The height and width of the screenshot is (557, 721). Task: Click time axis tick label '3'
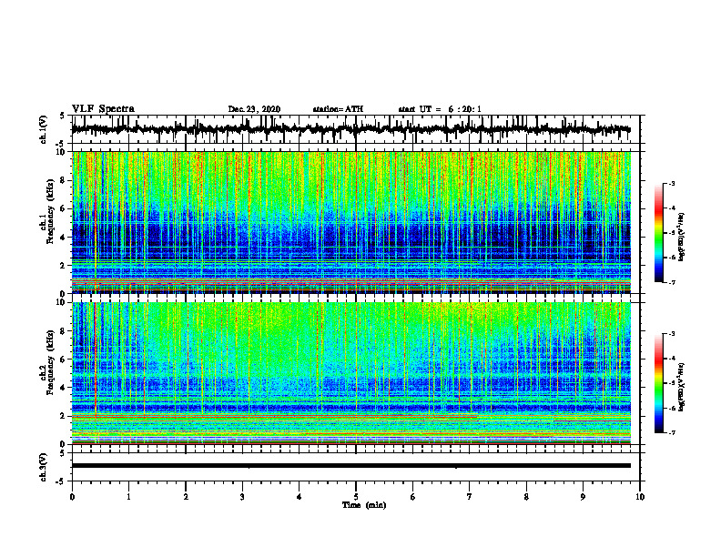click(242, 497)
